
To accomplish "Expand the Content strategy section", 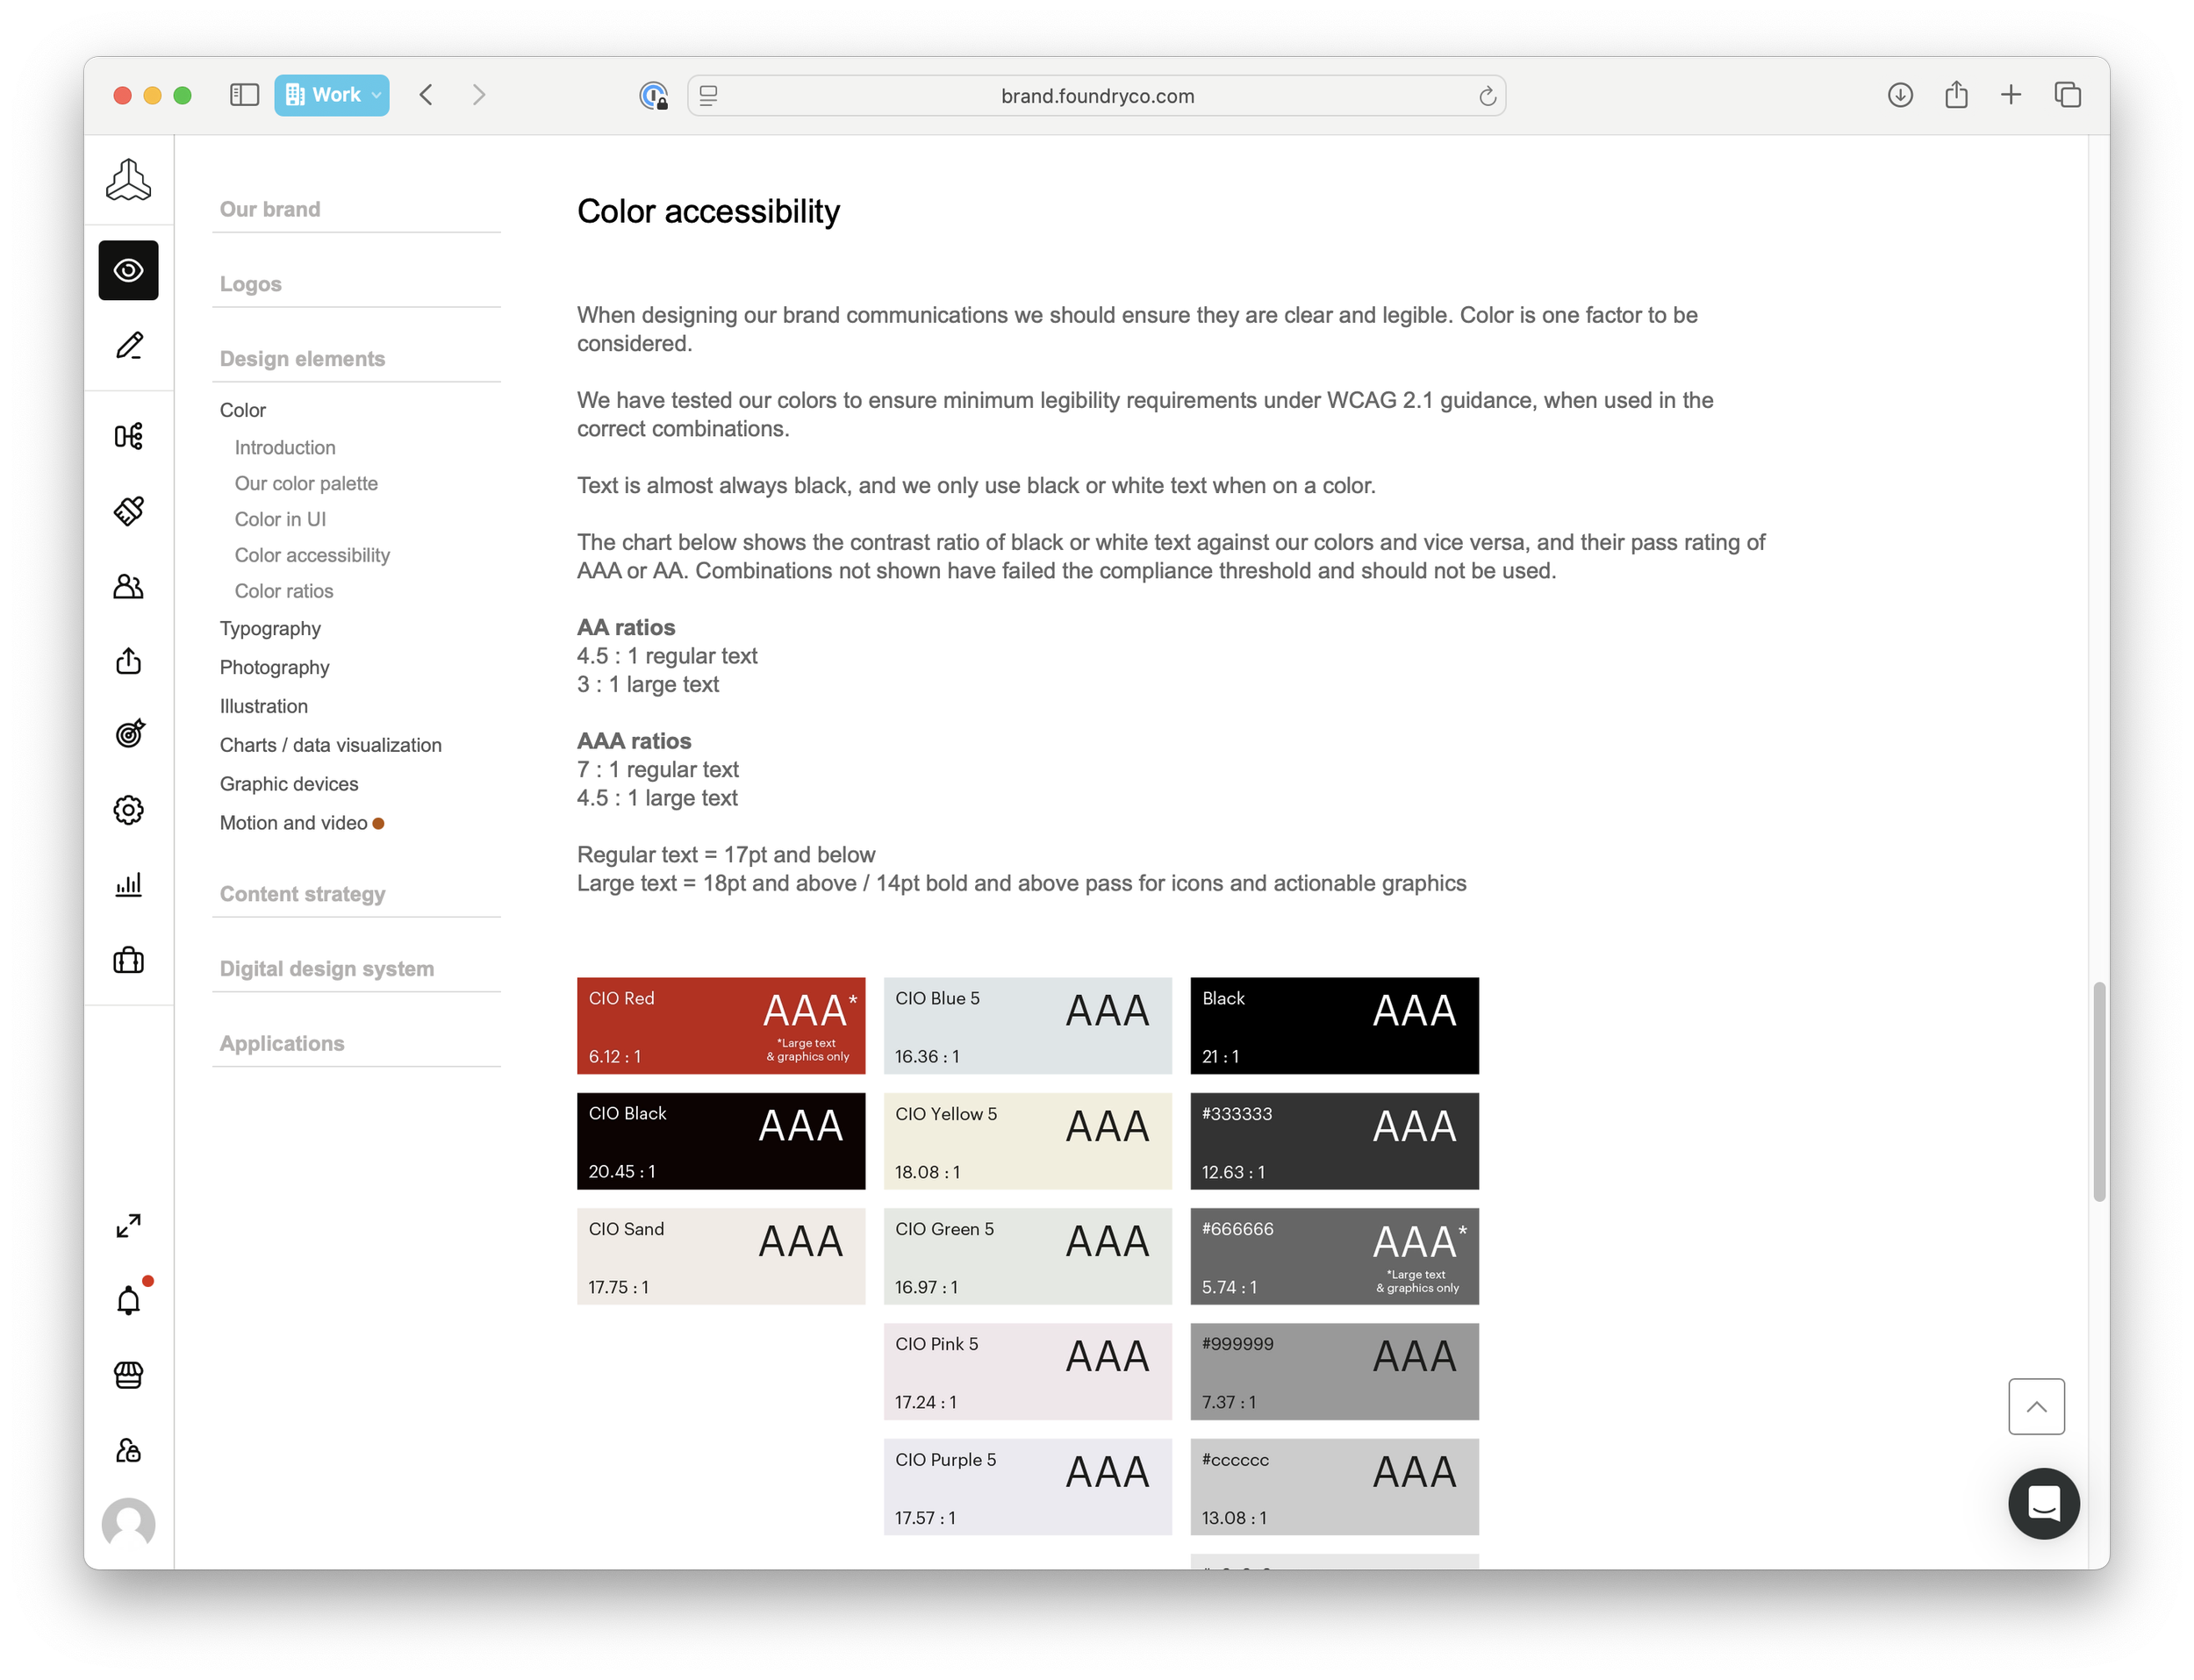I will [x=302, y=894].
